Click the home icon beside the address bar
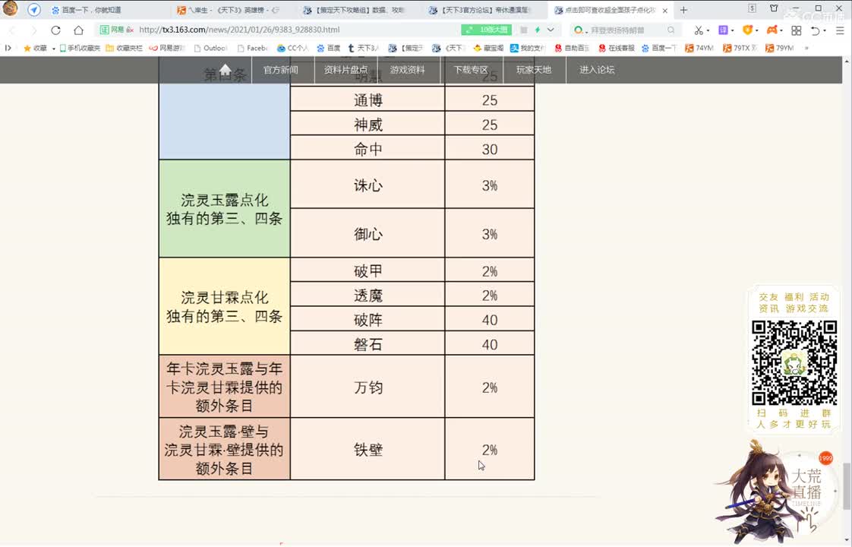This screenshot has width=852, height=547. coord(79,30)
